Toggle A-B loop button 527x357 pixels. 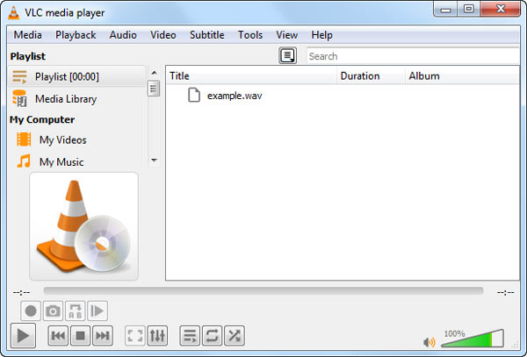point(76,311)
